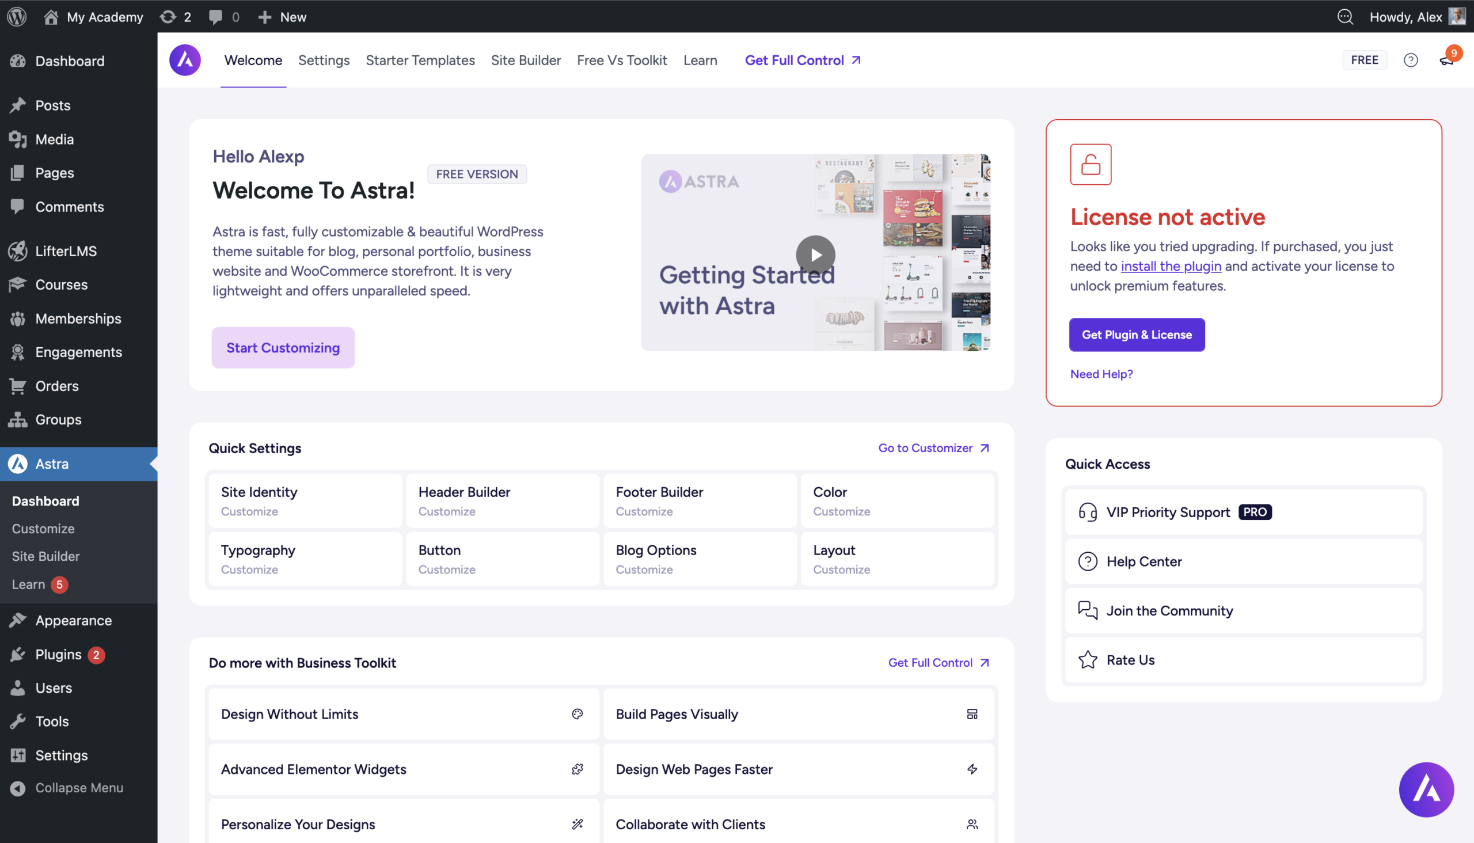Open Header Builder quick setting

click(x=503, y=501)
